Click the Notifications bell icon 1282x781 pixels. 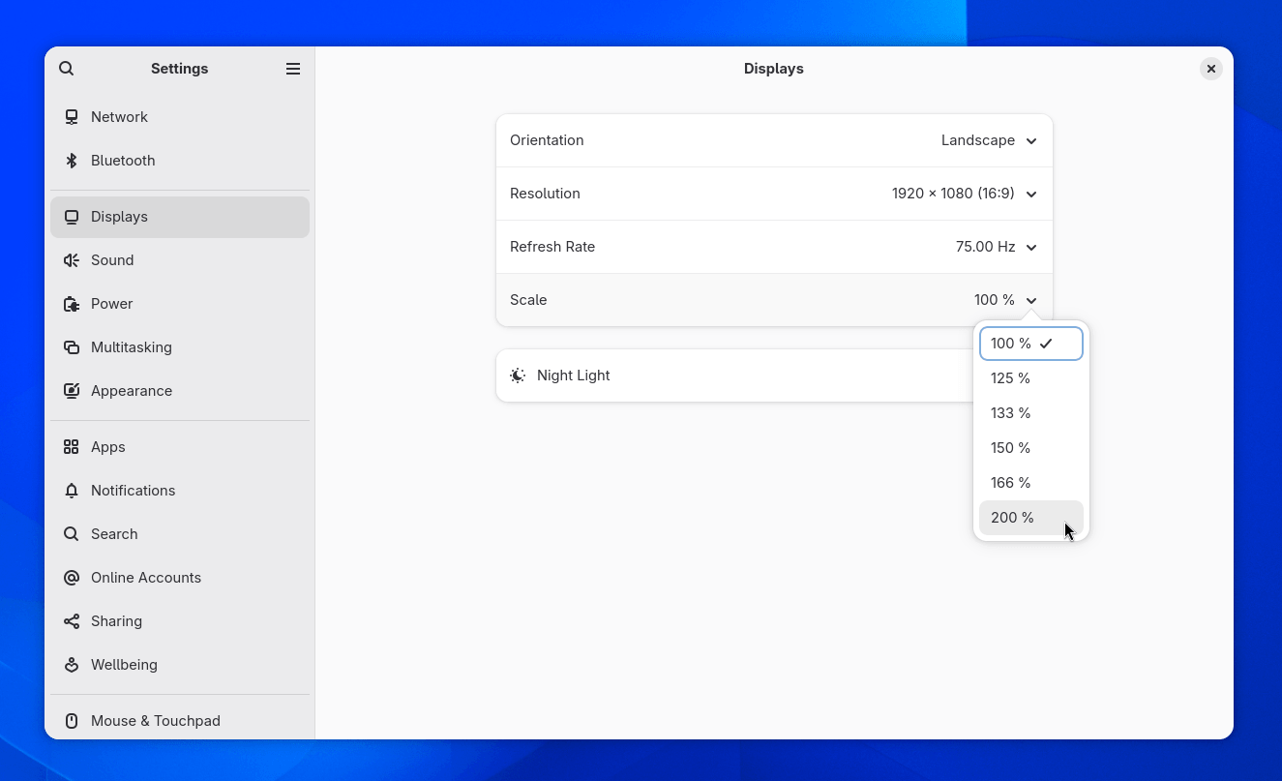click(72, 490)
